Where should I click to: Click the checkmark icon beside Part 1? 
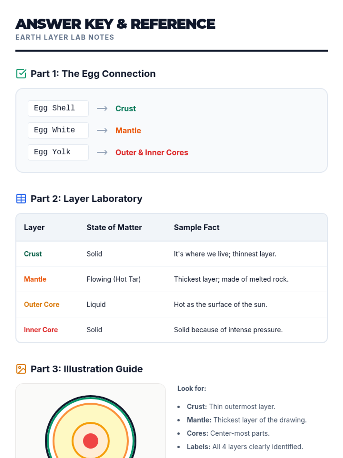coord(21,74)
